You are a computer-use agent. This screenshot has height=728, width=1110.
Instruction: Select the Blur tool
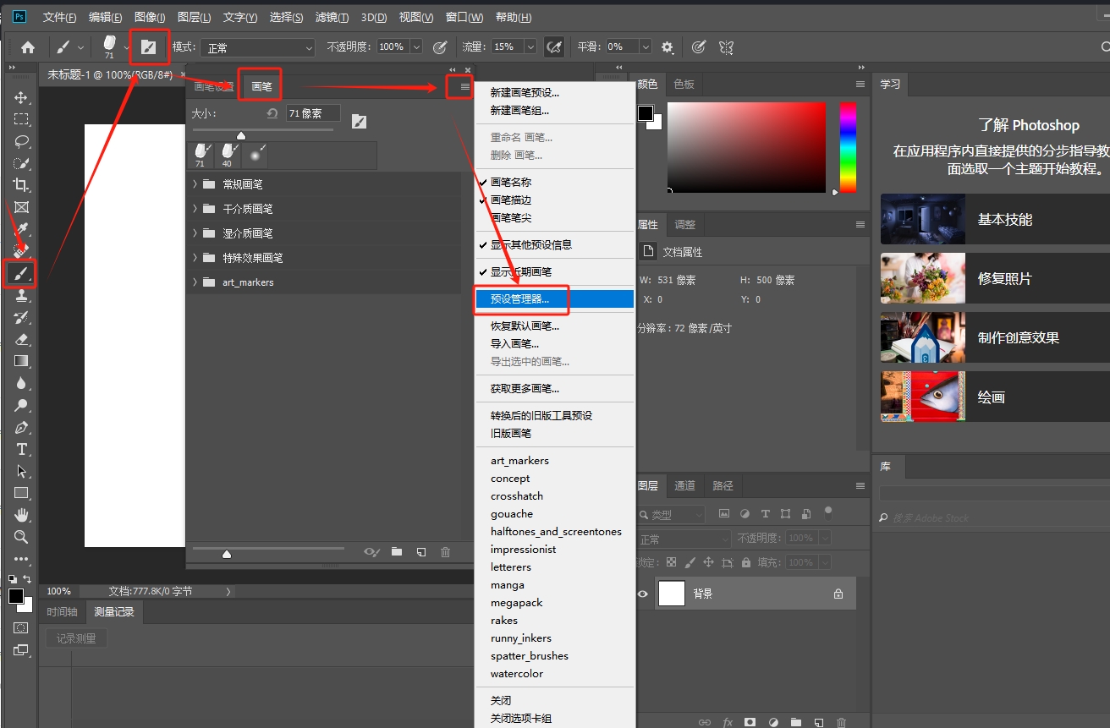click(x=21, y=383)
